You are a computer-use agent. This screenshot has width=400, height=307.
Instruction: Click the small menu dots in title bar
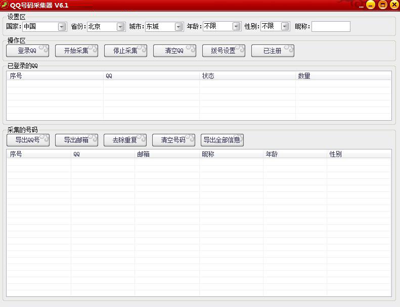(361, 7)
